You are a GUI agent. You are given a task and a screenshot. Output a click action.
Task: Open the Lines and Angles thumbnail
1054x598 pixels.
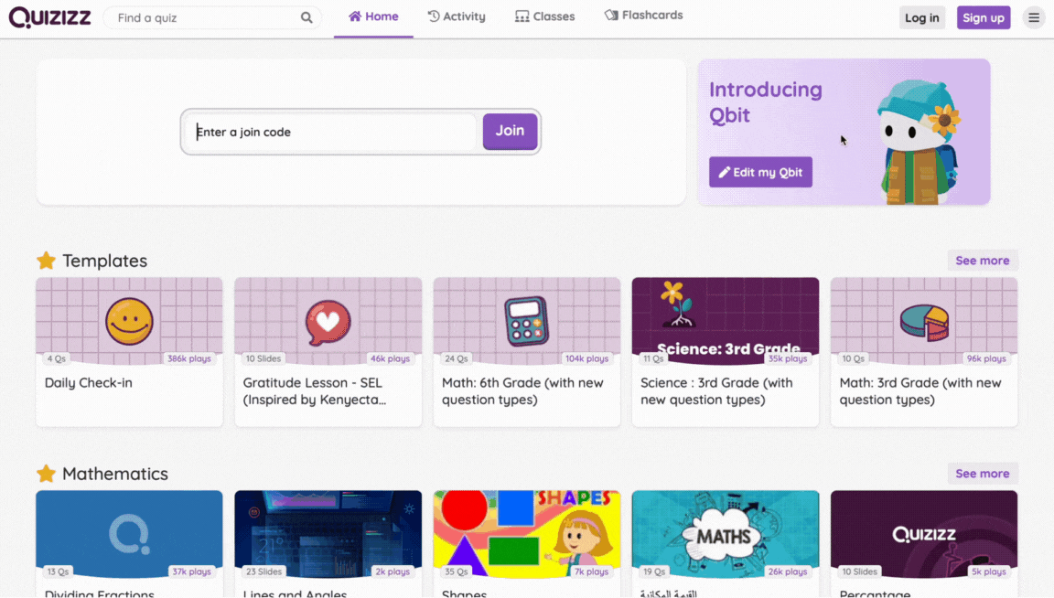click(x=328, y=533)
